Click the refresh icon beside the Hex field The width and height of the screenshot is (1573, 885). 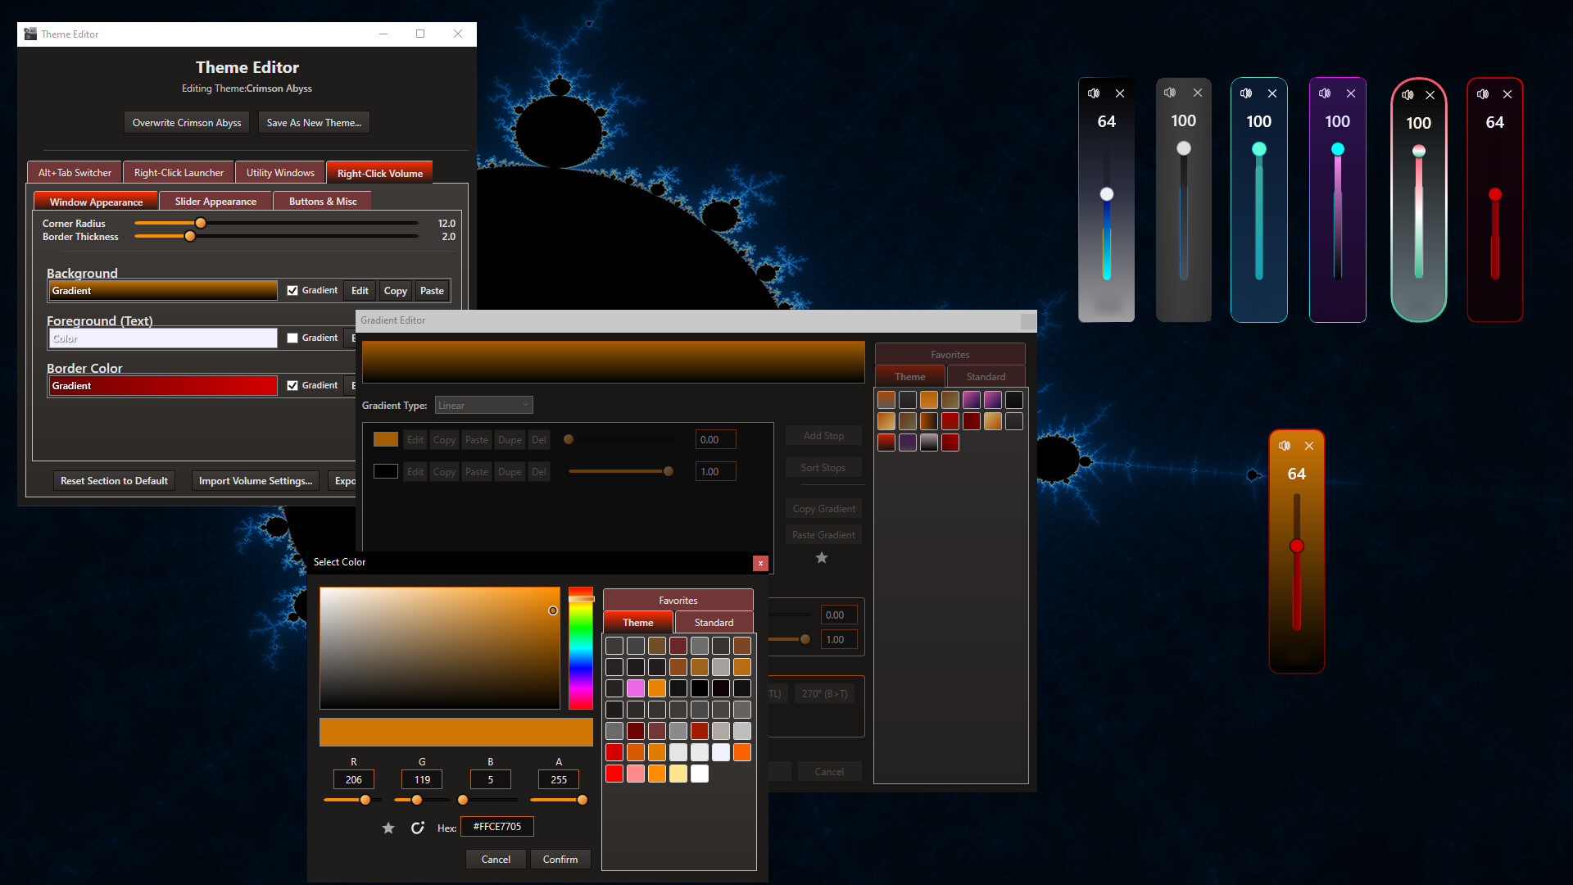click(418, 828)
